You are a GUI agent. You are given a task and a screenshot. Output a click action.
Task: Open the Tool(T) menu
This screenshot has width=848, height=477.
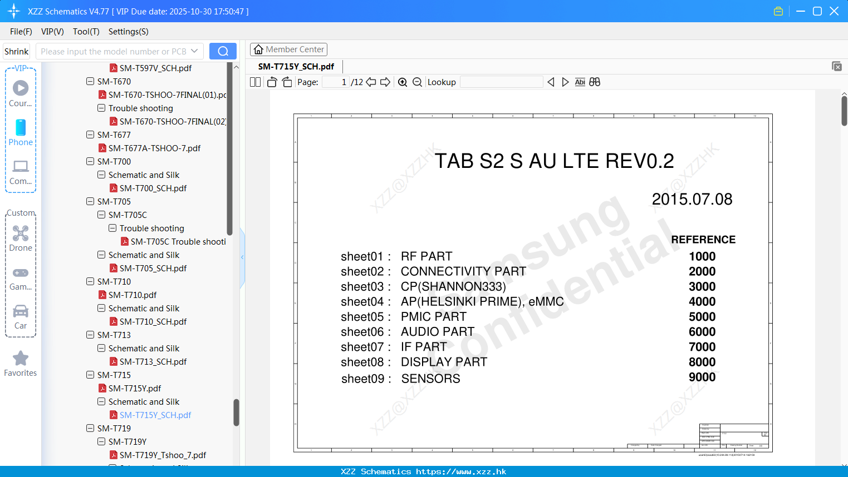(x=86, y=32)
